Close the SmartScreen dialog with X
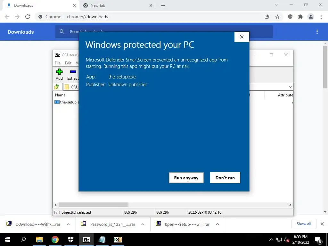 click(242, 37)
